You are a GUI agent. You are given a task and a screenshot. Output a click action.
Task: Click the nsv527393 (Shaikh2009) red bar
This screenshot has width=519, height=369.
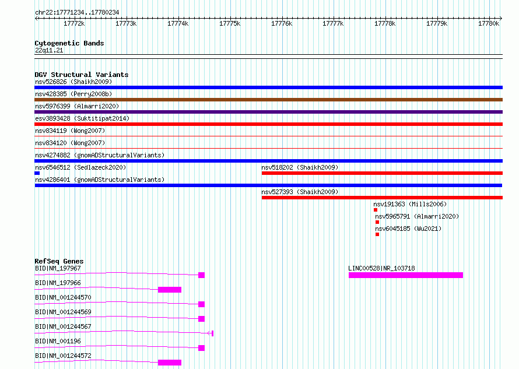(382, 198)
